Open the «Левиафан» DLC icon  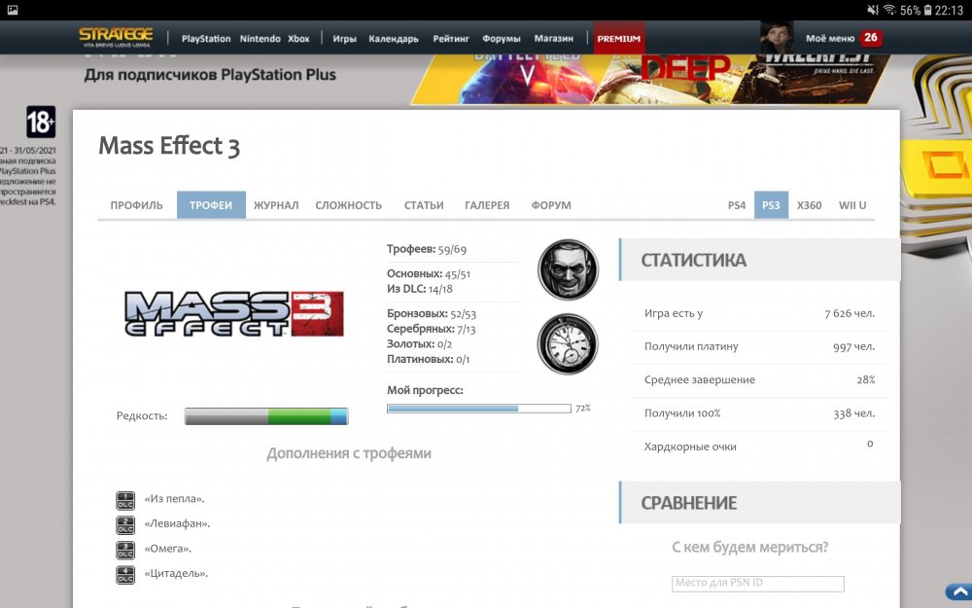coord(125,523)
